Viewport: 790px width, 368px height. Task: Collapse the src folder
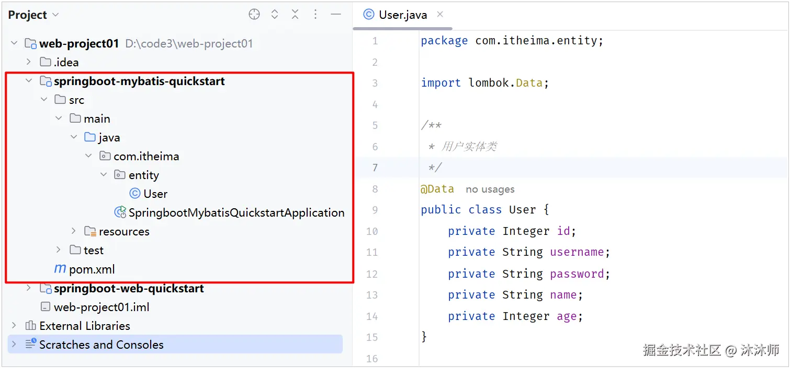[x=44, y=100]
